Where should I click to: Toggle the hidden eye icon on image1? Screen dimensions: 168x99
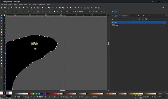coord(164,25)
